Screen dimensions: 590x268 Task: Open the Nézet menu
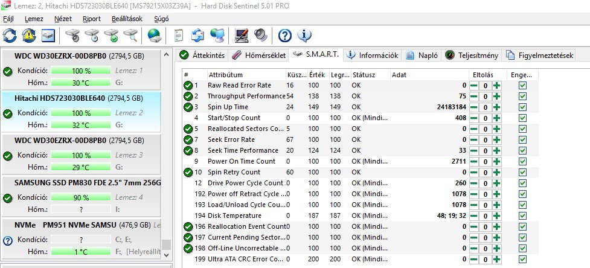[x=63, y=19]
